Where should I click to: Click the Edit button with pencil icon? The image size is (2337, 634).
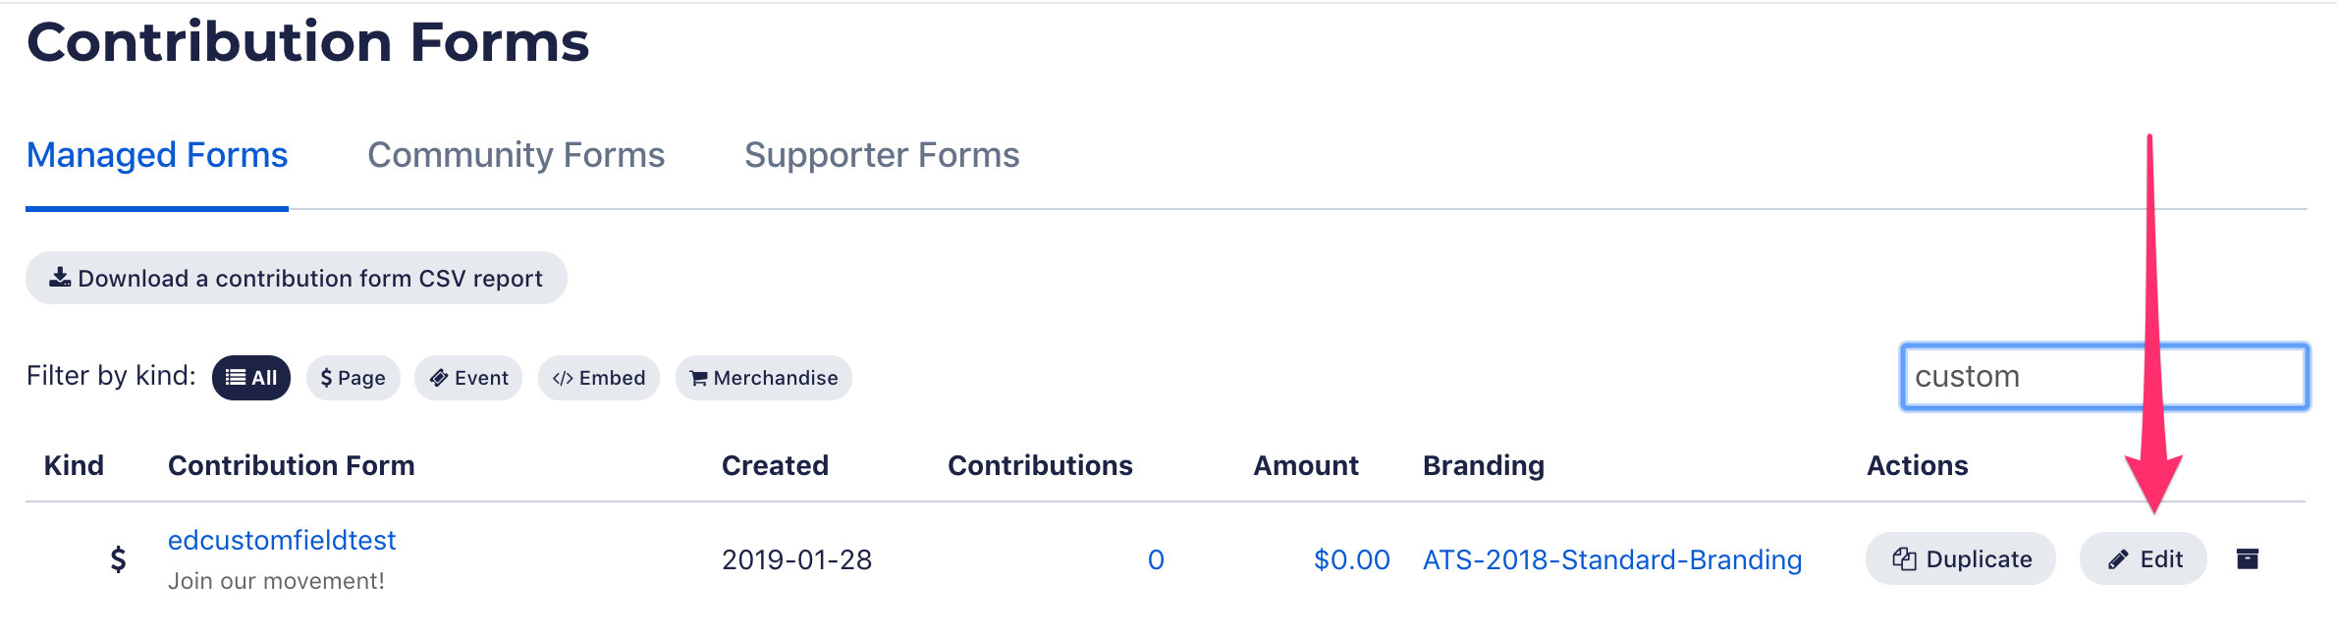point(2143,559)
